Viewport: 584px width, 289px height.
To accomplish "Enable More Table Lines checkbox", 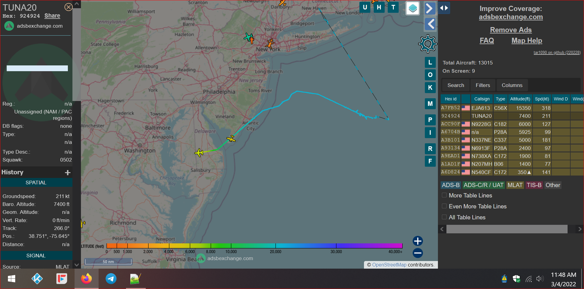I will click(x=444, y=195).
